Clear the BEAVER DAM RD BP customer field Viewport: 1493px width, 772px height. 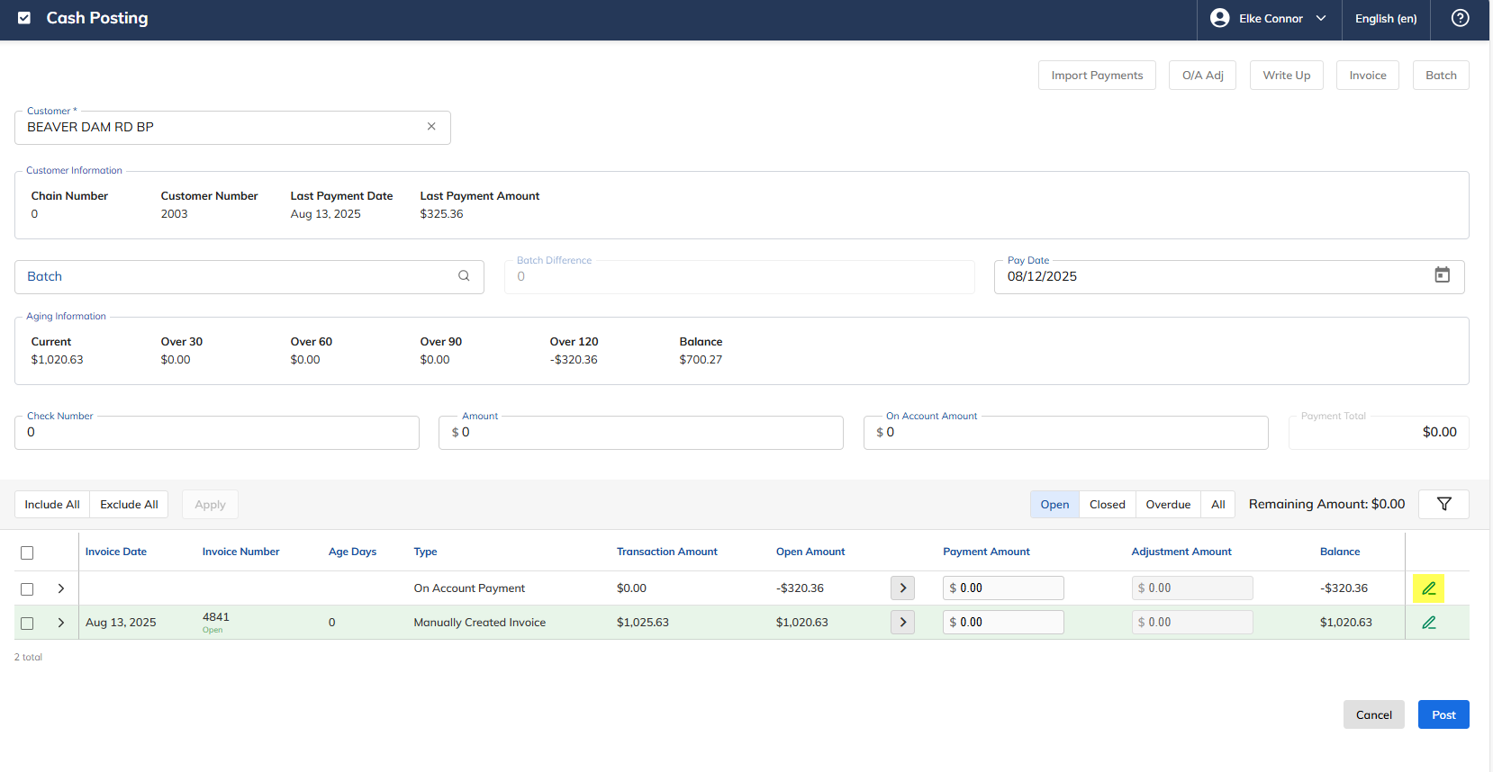[431, 127]
